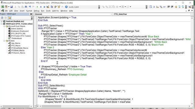This screenshot has height=109, width=195.
Task: Click the List Constants icon
Action: (x=154, y=7)
